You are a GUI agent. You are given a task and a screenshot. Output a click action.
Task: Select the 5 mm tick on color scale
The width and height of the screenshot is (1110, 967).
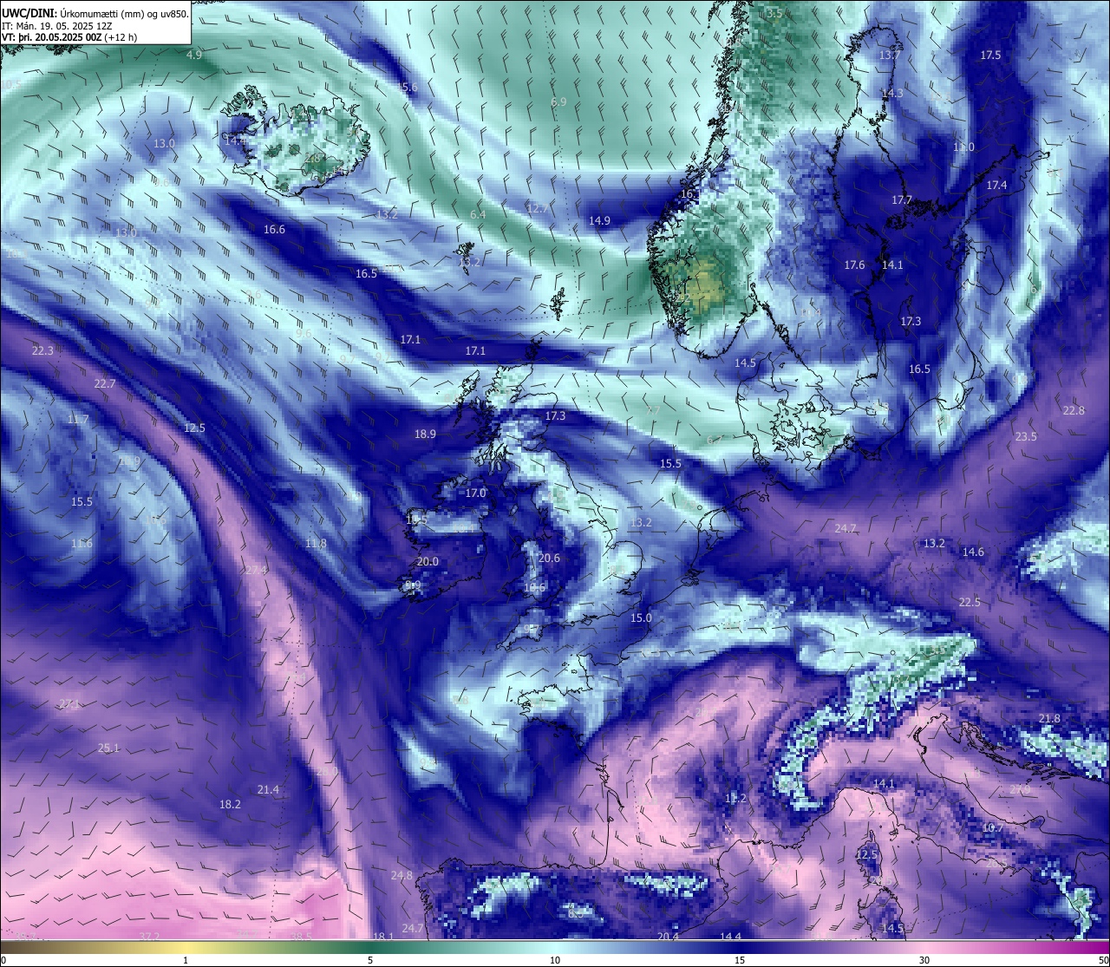pyautogui.click(x=370, y=960)
